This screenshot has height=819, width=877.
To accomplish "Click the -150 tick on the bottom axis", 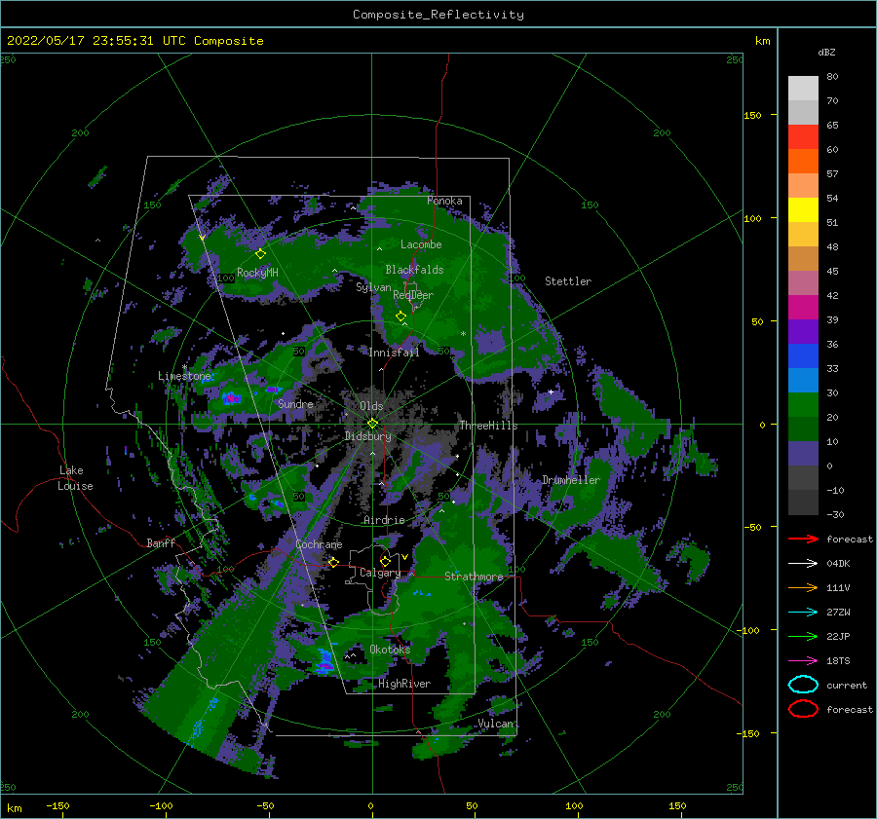I will (57, 805).
